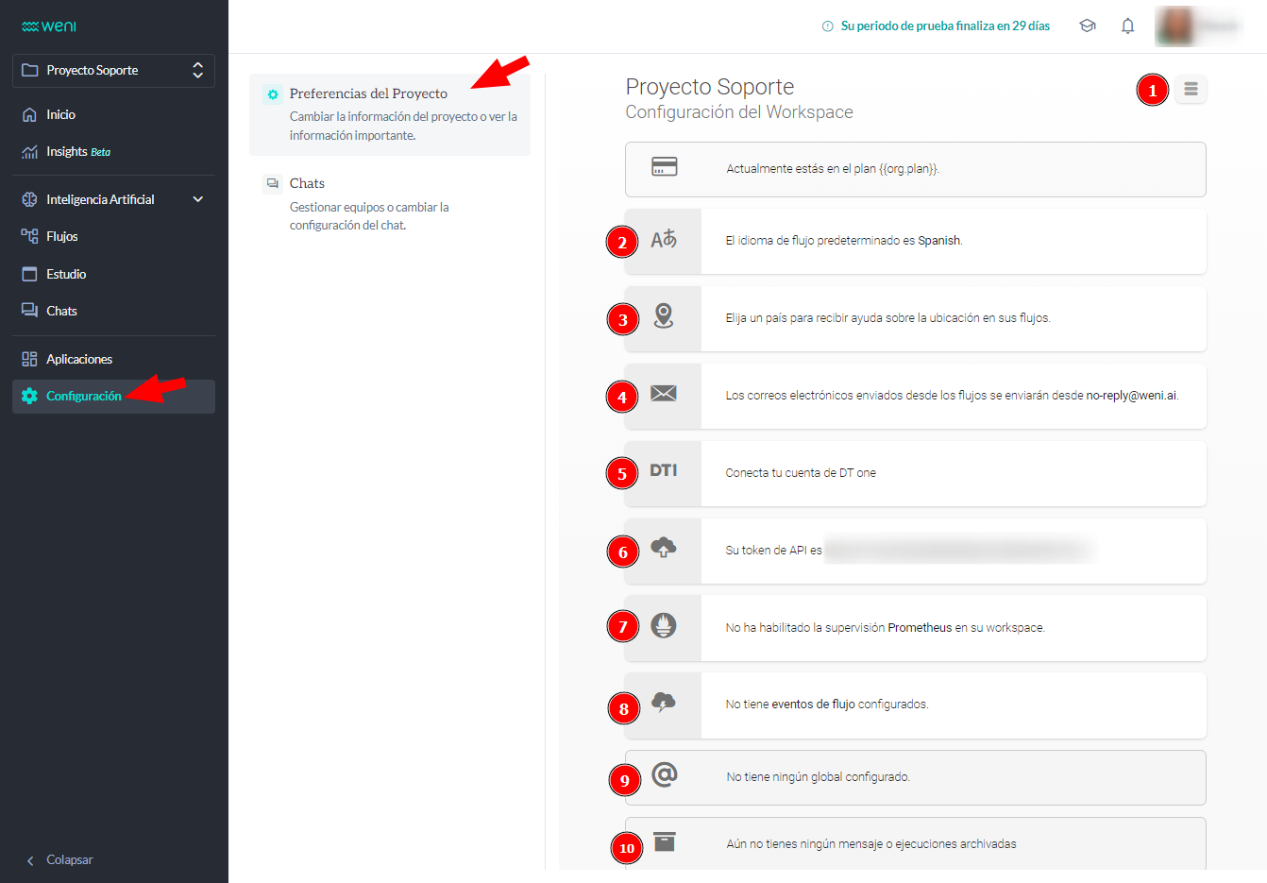Click the graduation cap learning icon
Viewport: 1267px width, 883px height.
(x=1088, y=26)
